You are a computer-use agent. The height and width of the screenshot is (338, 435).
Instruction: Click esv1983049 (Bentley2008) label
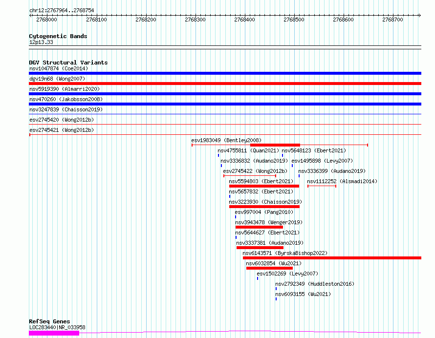226,140
